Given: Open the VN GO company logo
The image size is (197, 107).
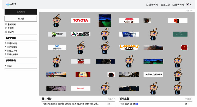Looking at the screenshot, I should tap(129, 20).
